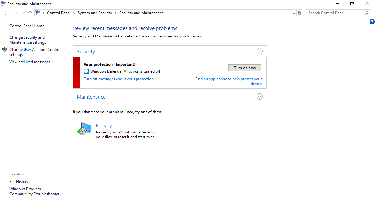Go back using the back arrow
This screenshot has width=375, height=202.
point(6,13)
